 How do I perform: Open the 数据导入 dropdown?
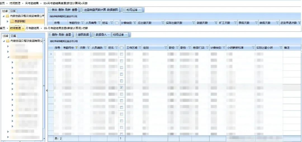point(103,35)
